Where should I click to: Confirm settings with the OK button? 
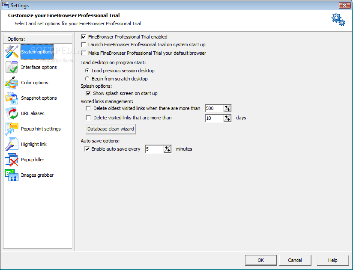(261, 260)
